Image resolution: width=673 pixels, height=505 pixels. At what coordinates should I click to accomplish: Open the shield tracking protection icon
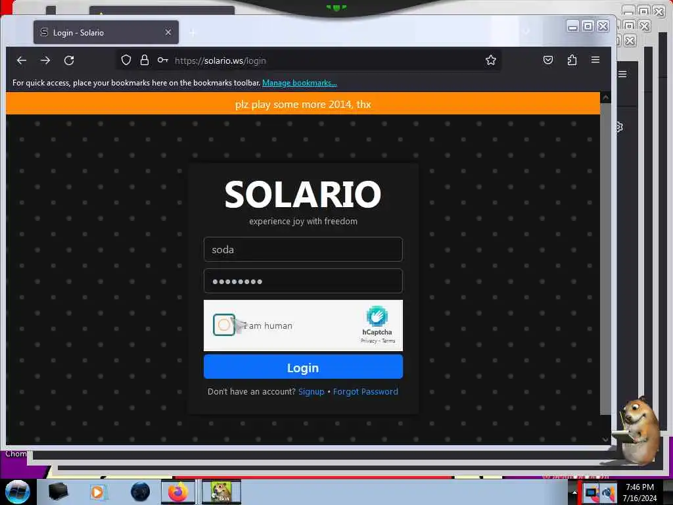click(126, 60)
